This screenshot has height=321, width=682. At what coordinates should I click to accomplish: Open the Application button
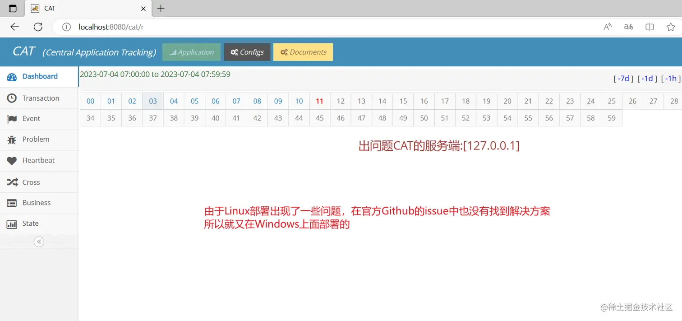click(x=191, y=52)
